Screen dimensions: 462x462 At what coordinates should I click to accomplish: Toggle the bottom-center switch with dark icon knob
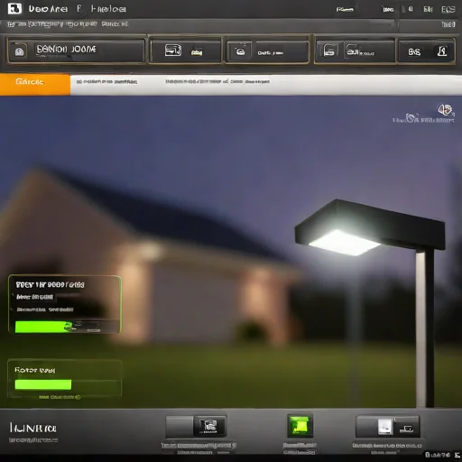(196, 426)
